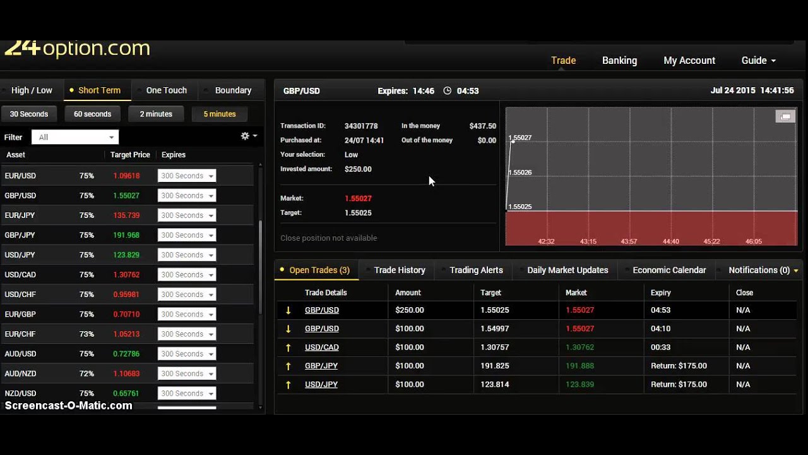Screen dimensions: 808x455
Task: Open AUD/USD expiry 300 Seconds dropdown
Action: click(187, 354)
